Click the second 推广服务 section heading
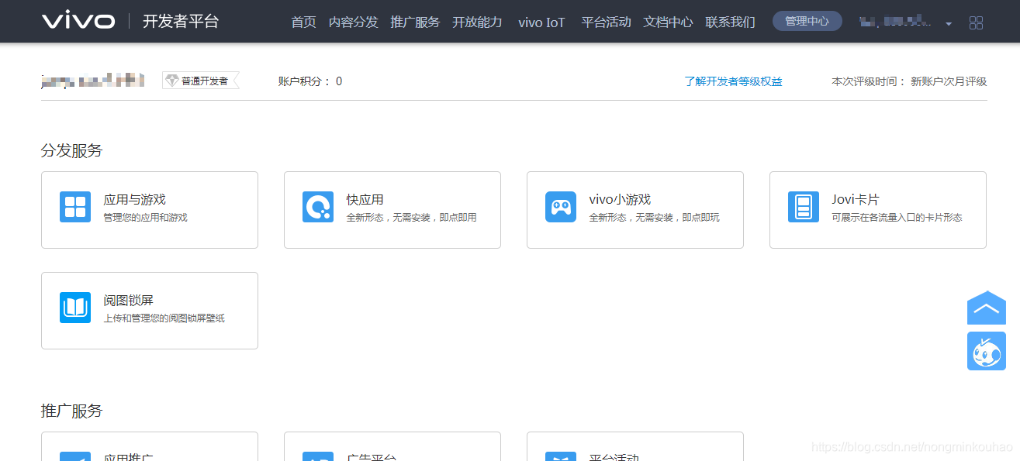 [71, 411]
